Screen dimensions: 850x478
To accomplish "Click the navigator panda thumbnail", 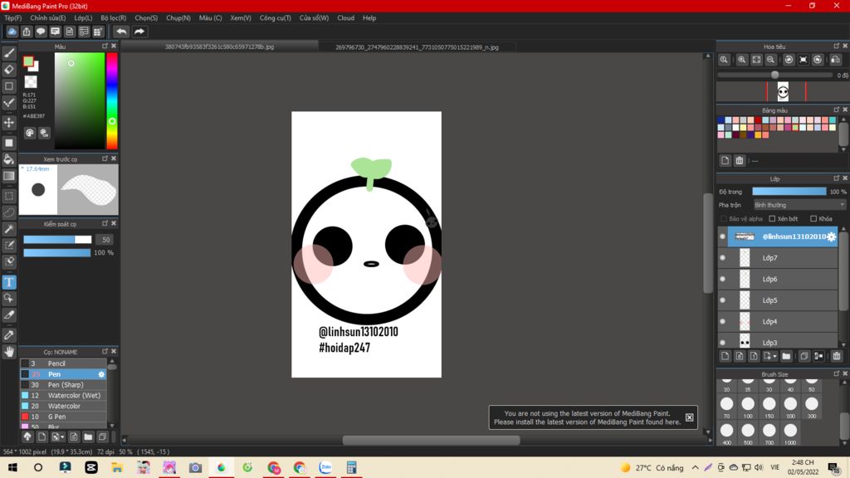I will coord(783,91).
